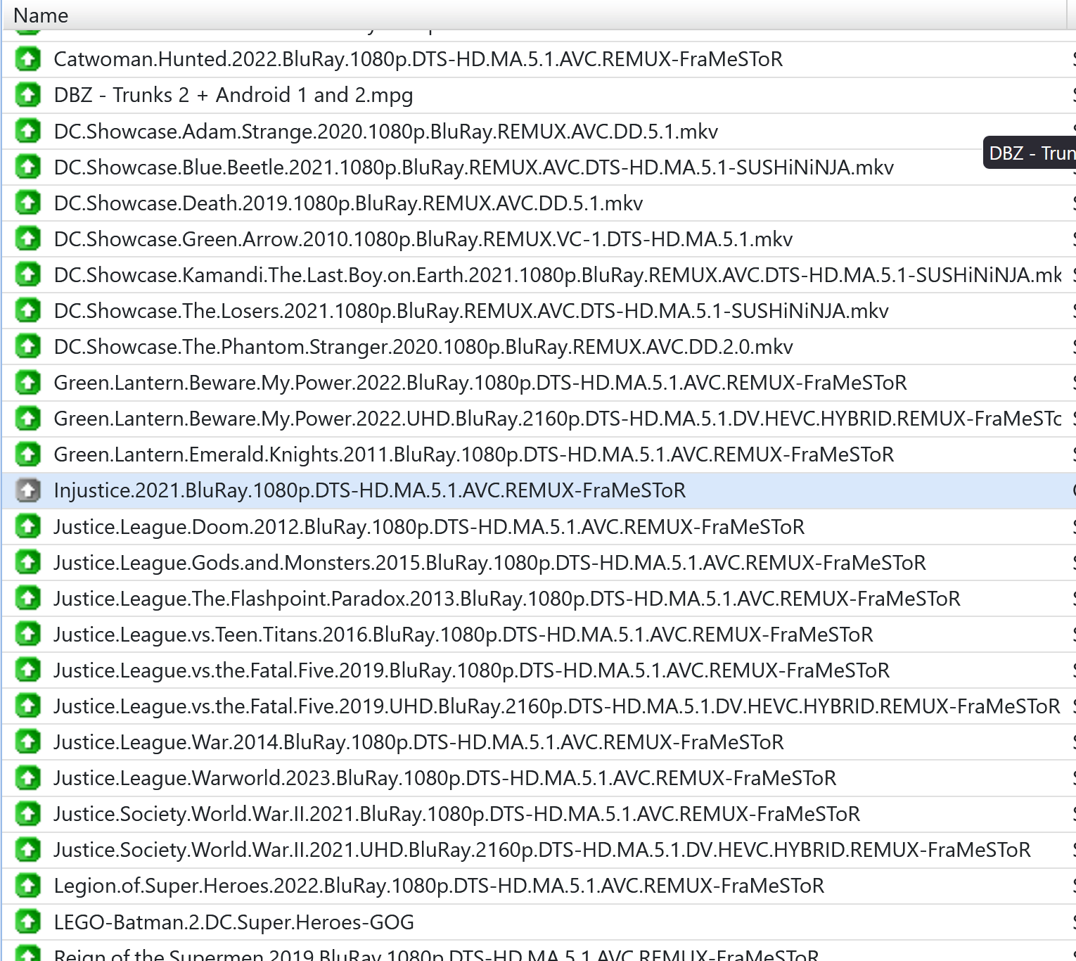Select the DC.Showcase.Adam.Strange.2020 torrent row

[385, 132]
